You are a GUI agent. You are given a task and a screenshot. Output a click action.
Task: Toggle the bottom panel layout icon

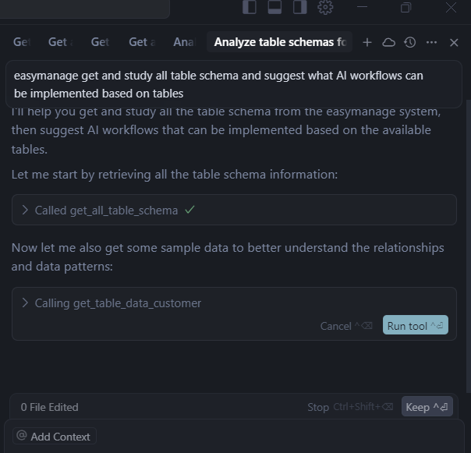click(x=274, y=7)
